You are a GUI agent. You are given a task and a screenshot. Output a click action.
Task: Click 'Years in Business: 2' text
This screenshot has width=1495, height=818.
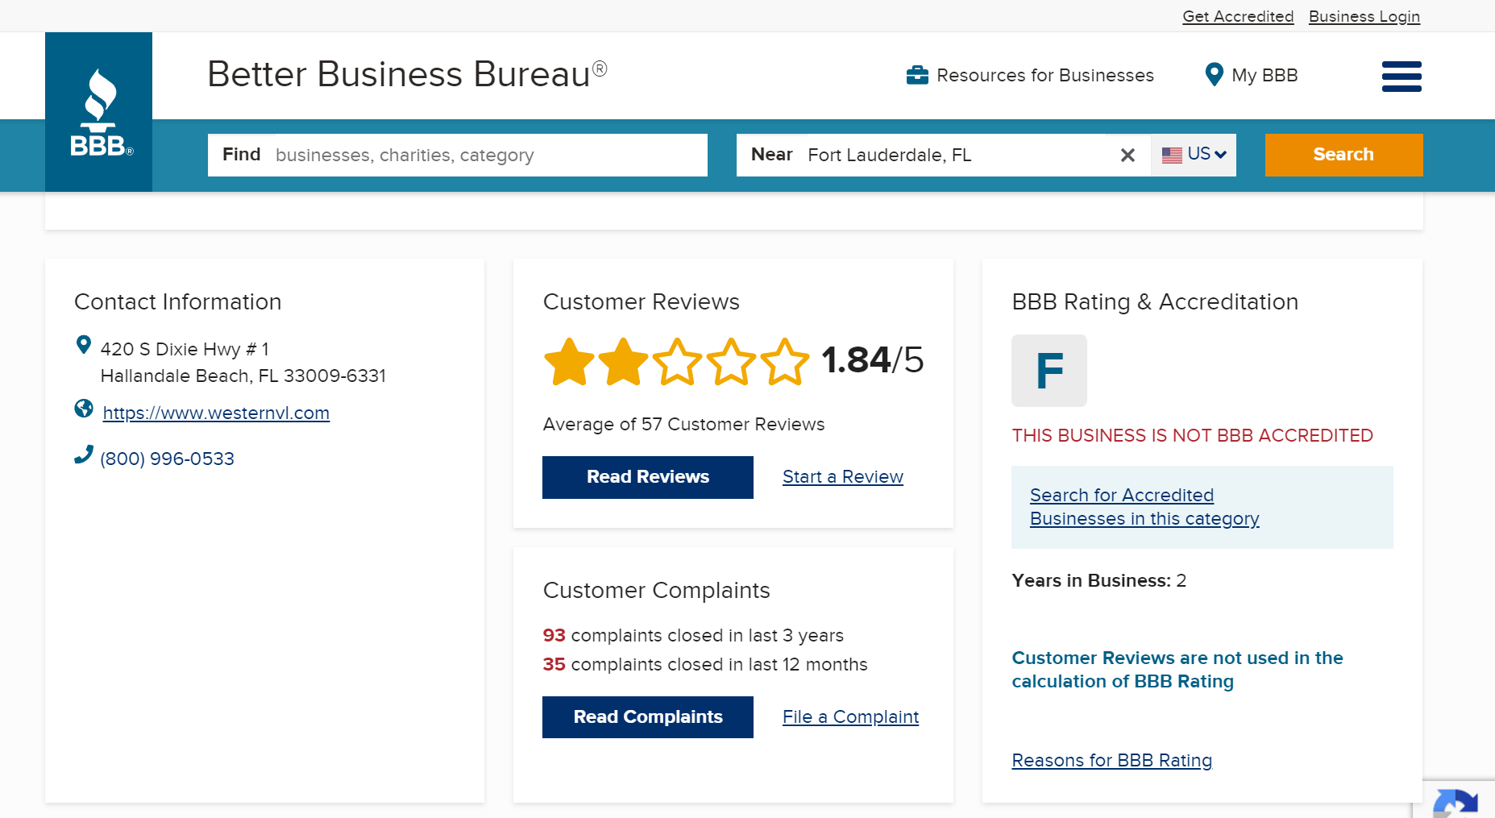click(1099, 580)
